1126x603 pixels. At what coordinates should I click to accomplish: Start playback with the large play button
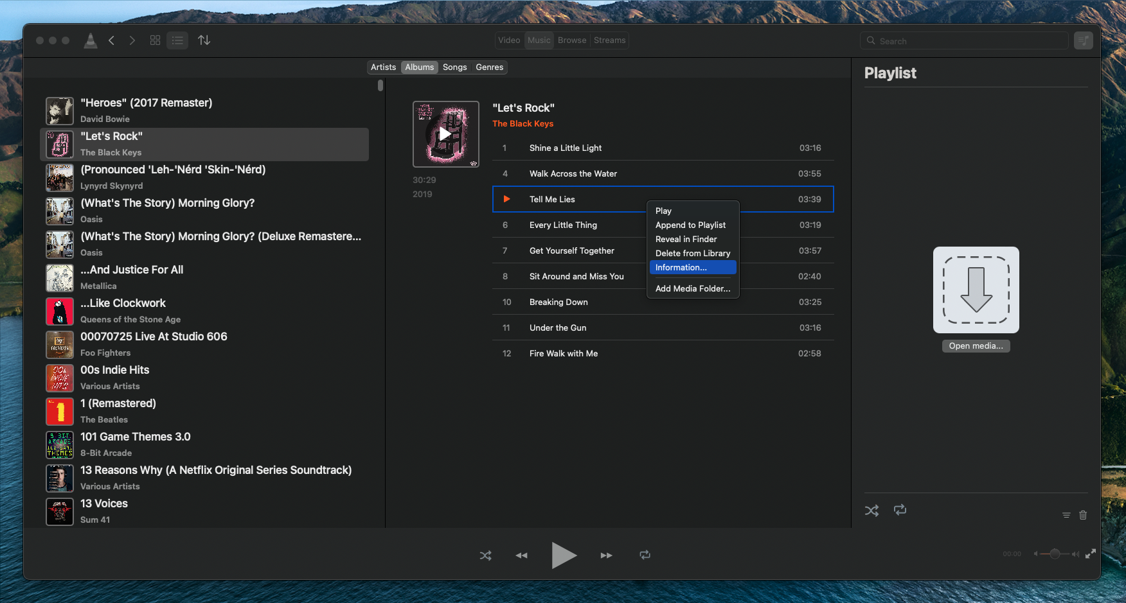(x=564, y=555)
